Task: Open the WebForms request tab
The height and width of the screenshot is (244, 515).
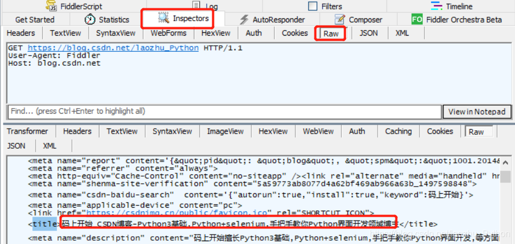Action: [169, 33]
